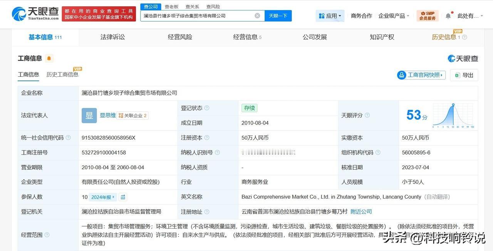This screenshot has width=493, height=251.
Task: Click the 关联企业 network icon badge
Action: 122,115
